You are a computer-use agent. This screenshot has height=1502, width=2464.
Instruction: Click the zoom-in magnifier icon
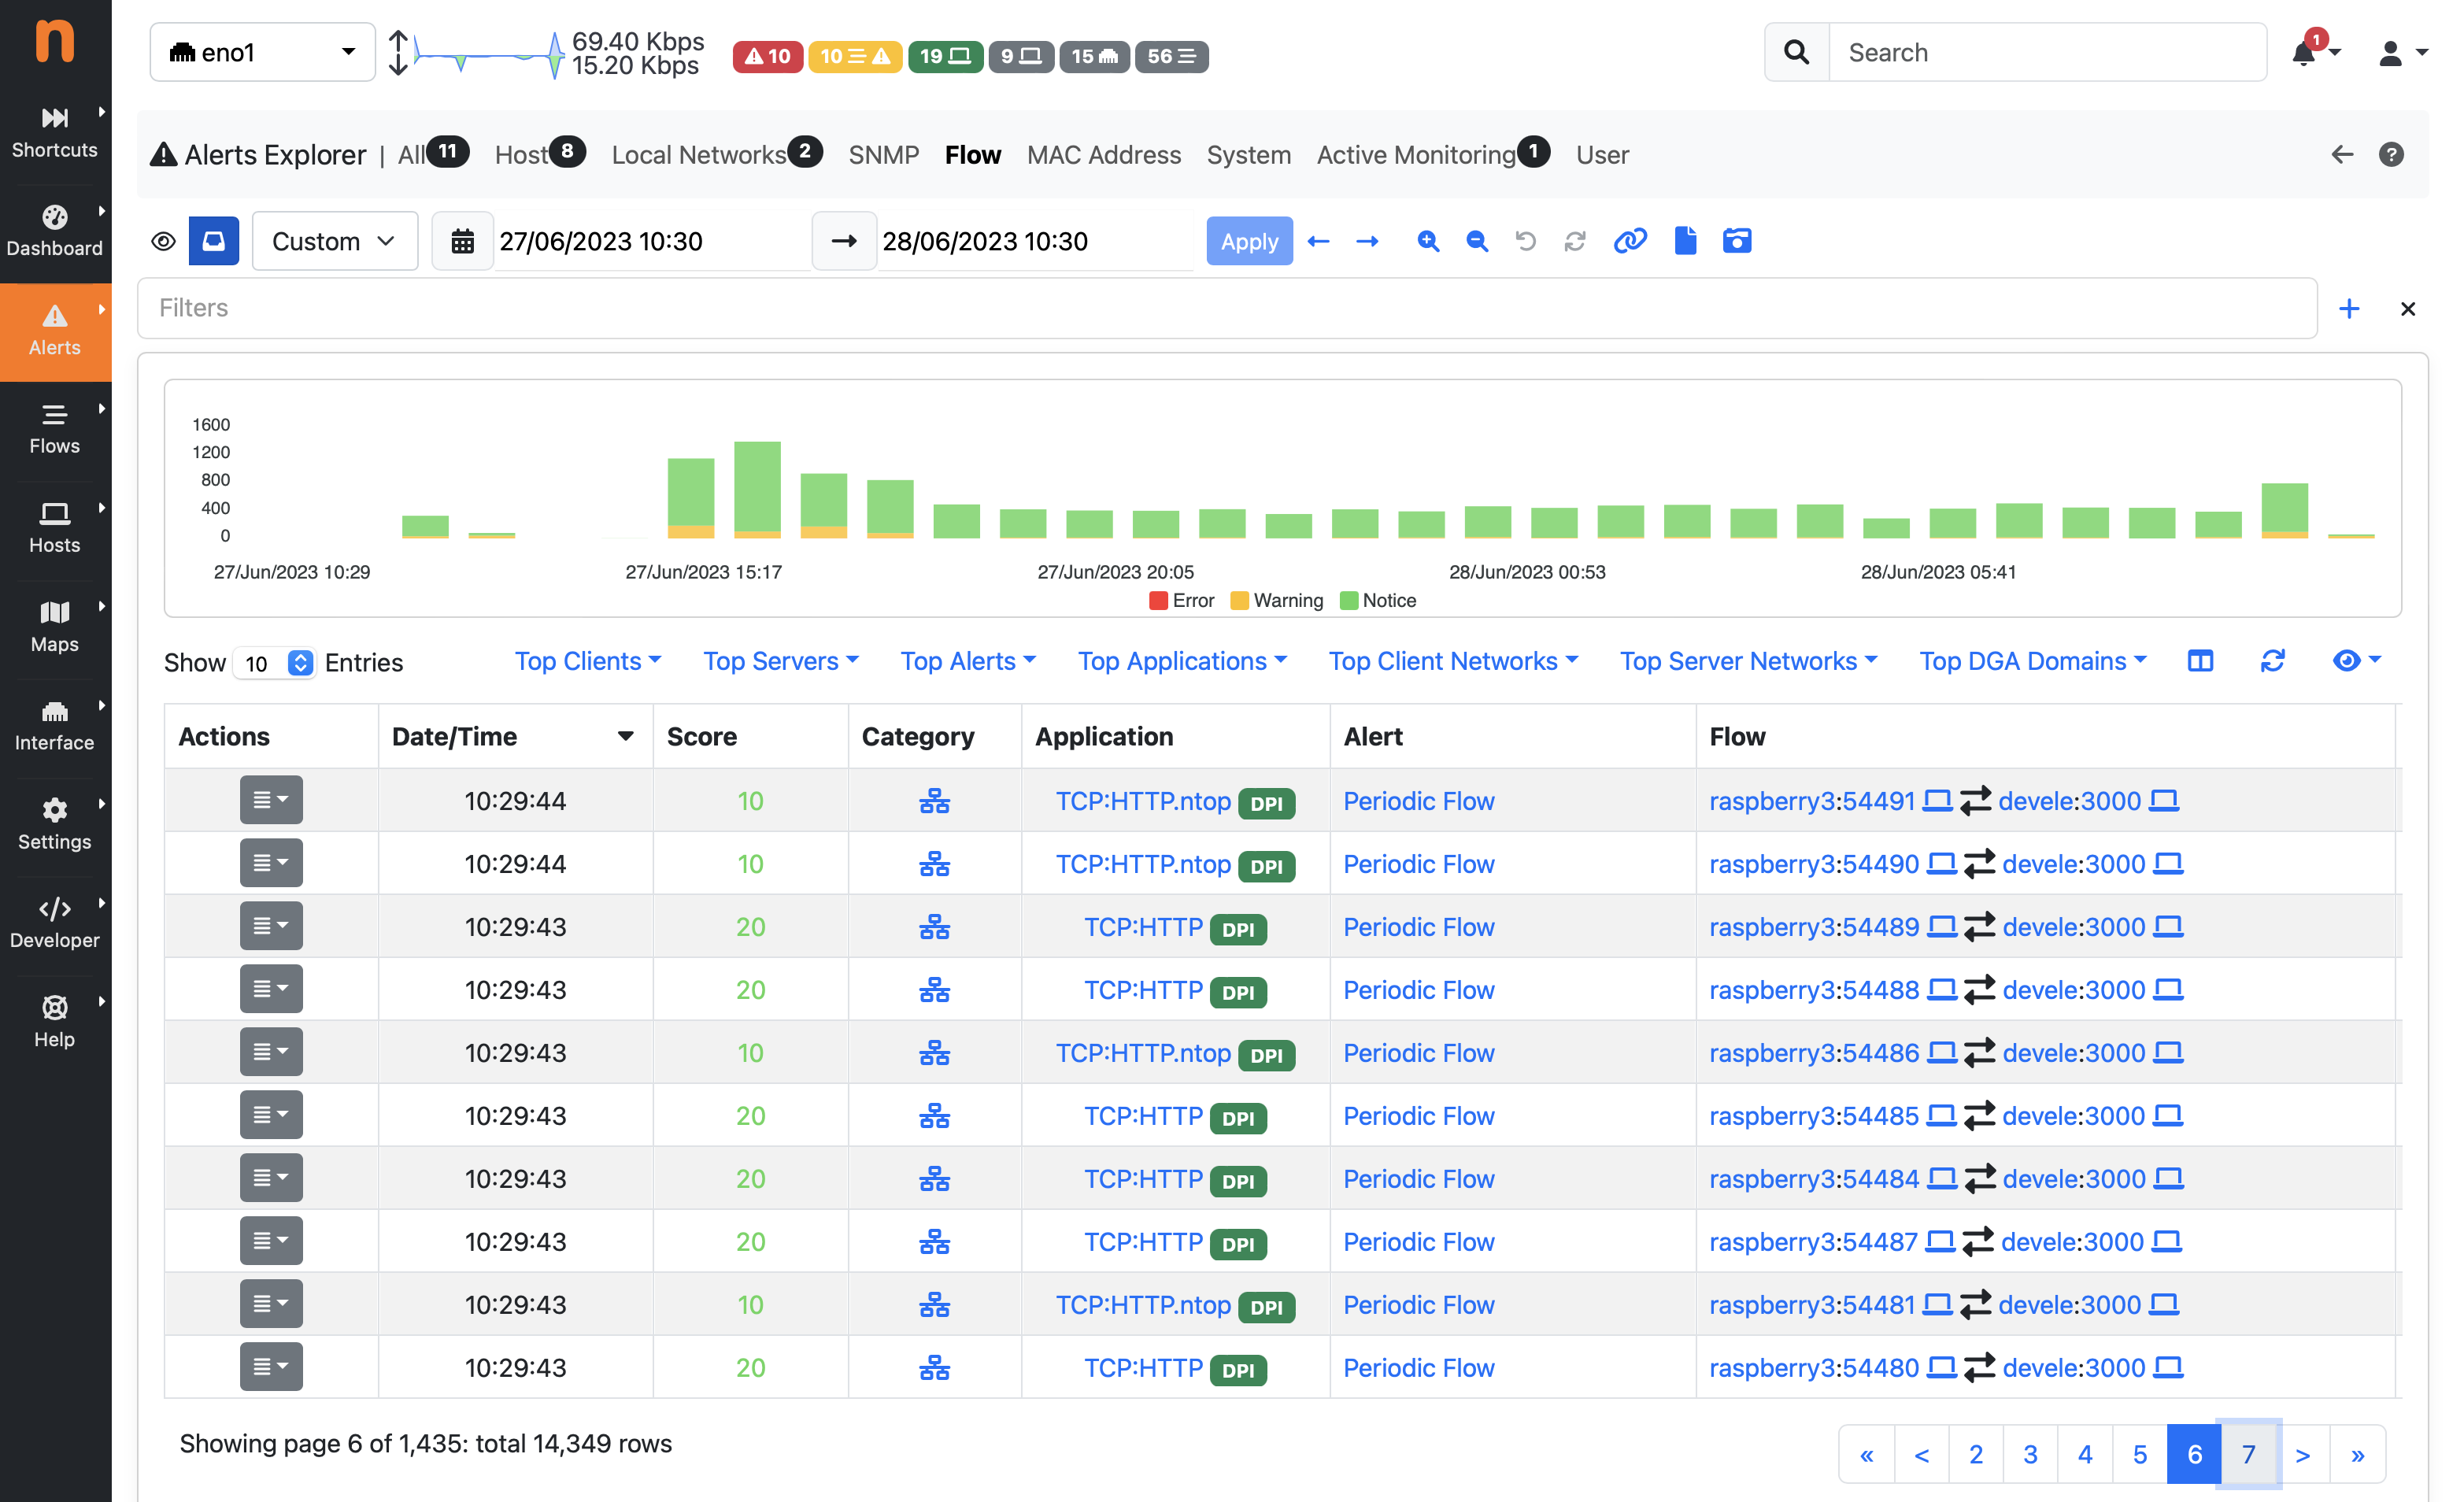coord(1428,241)
